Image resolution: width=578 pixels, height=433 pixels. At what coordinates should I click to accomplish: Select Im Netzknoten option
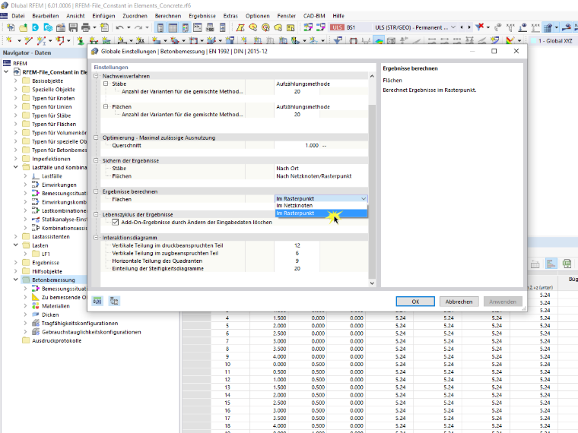pos(321,206)
